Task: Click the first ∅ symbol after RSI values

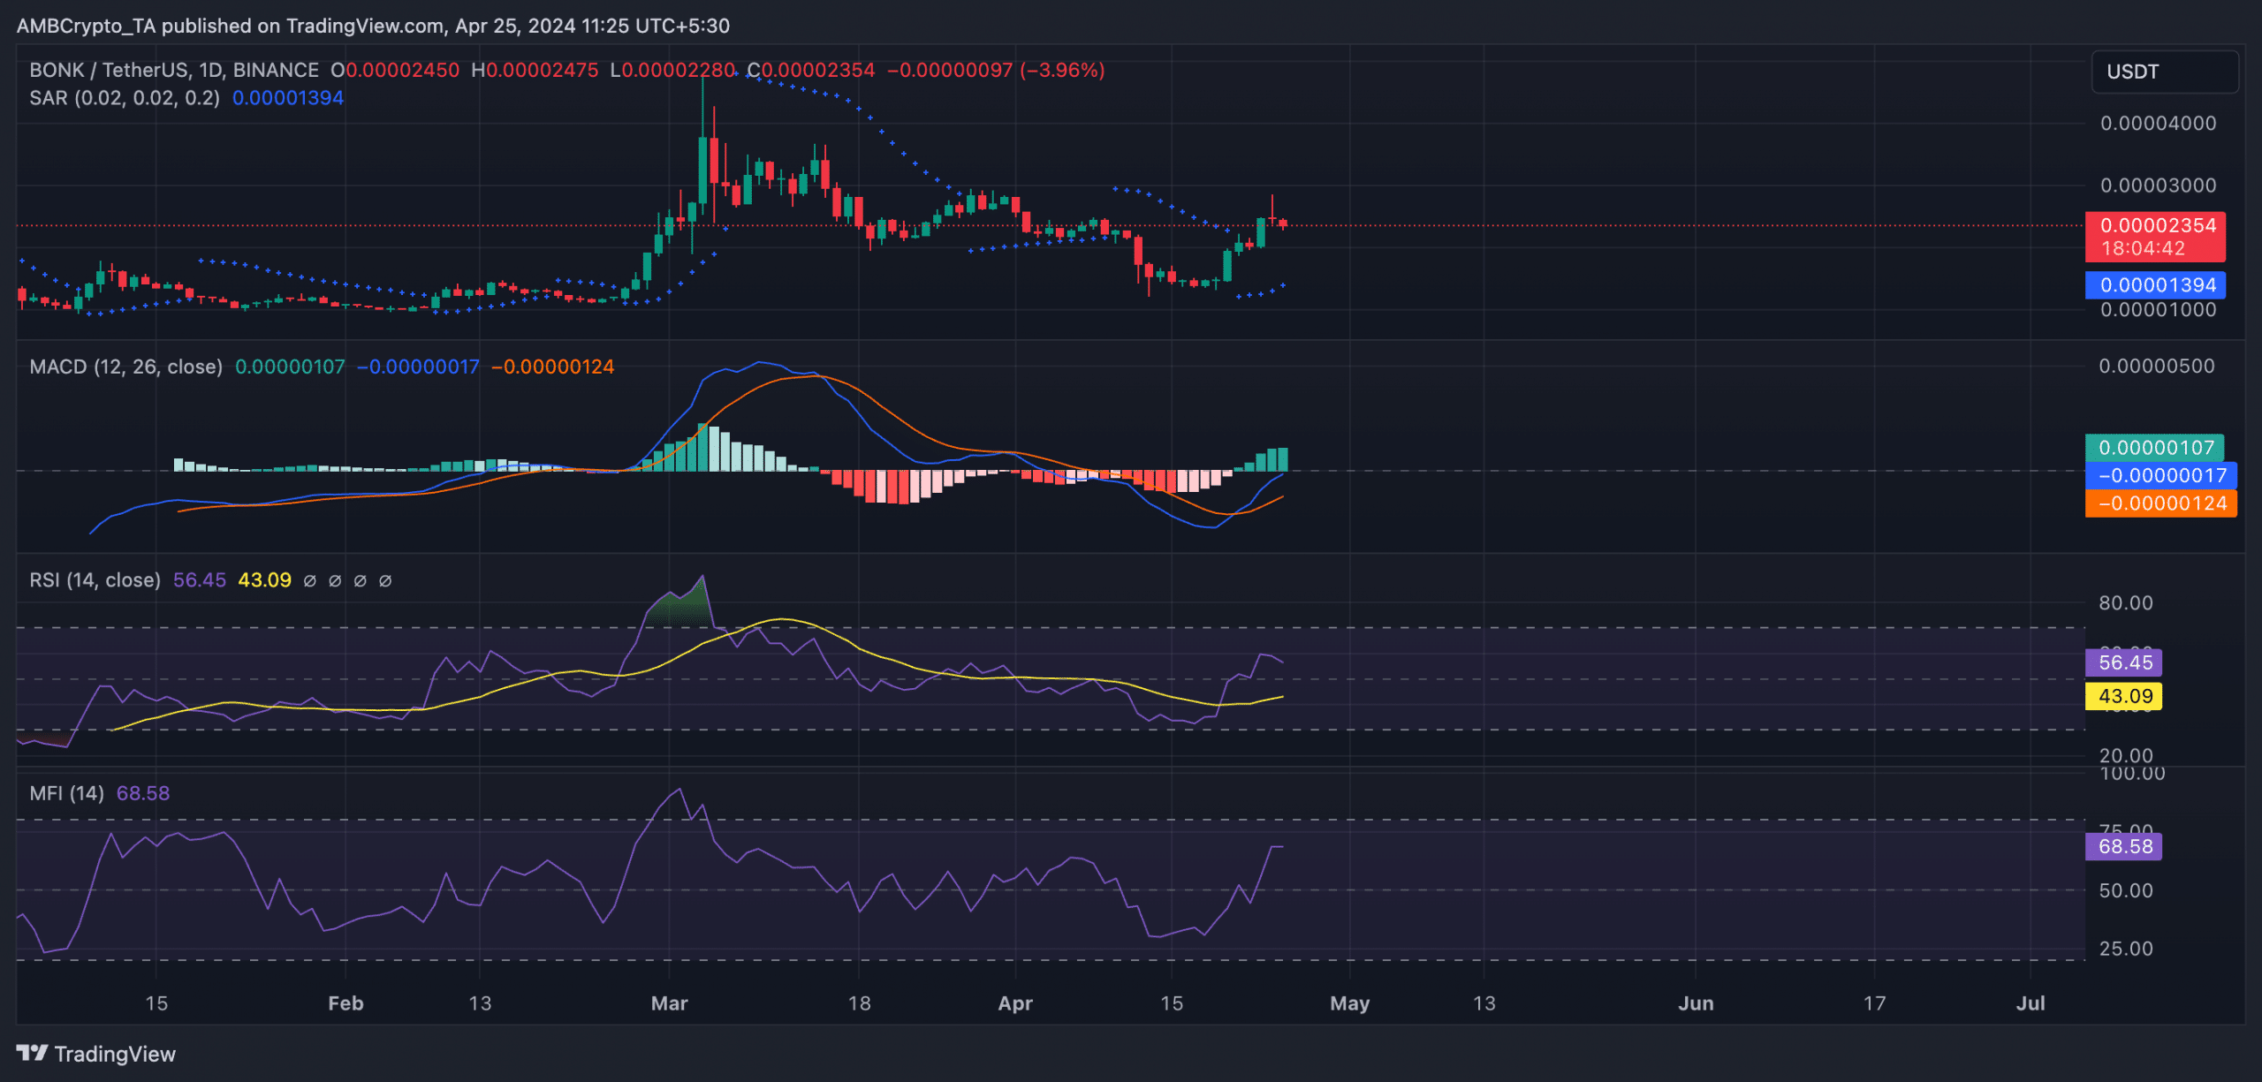Action: click(310, 580)
